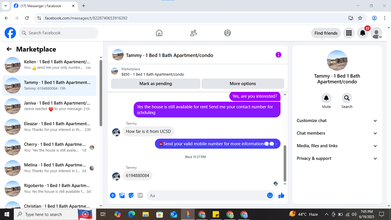This screenshot has width=391, height=220.
Task: Reload the page in the browser
Action: (27, 18)
